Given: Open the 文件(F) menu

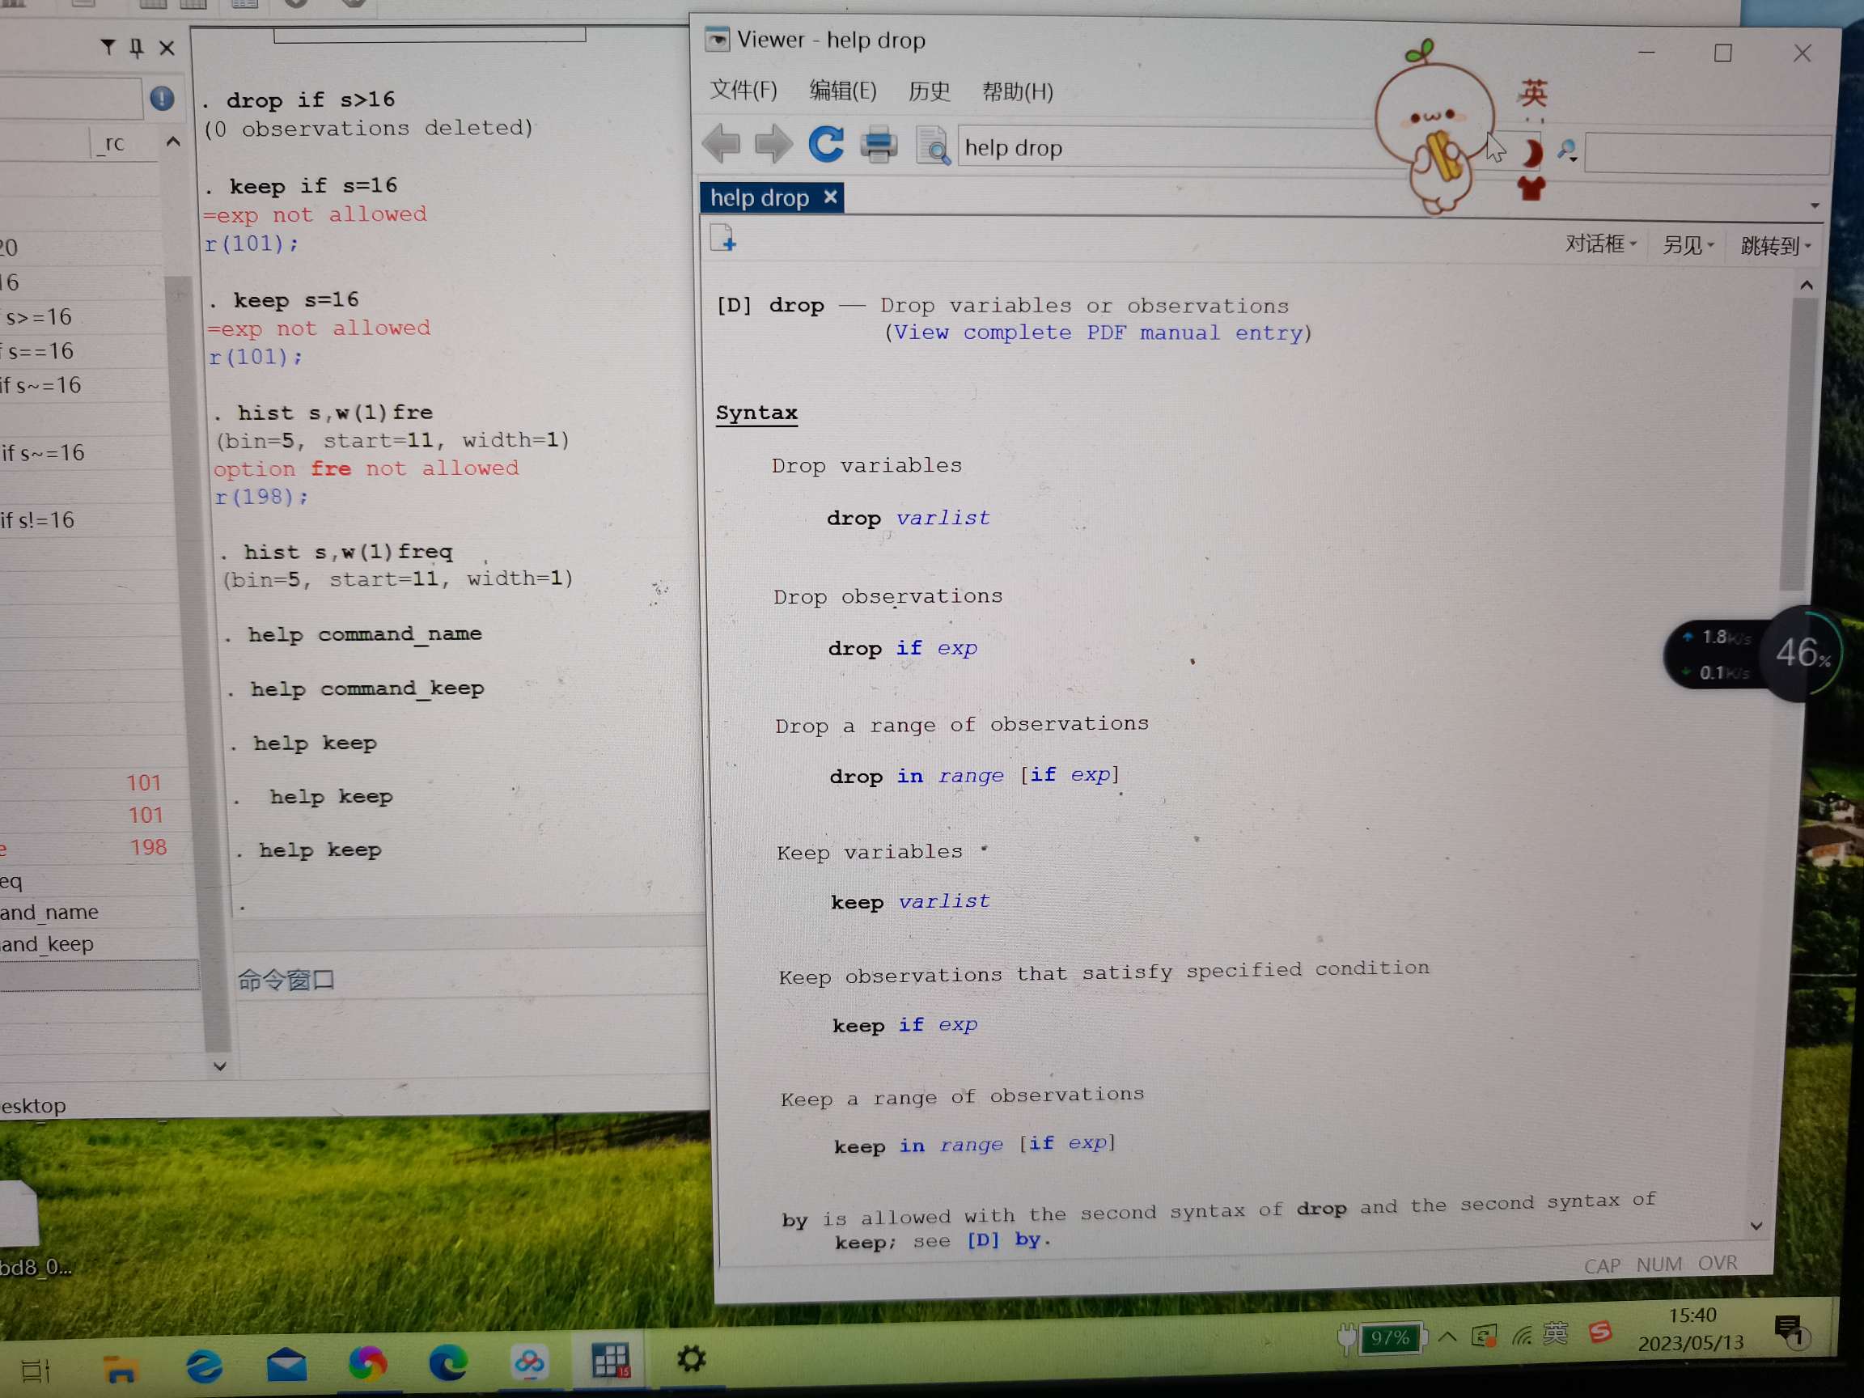Looking at the screenshot, I should [x=743, y=90].
